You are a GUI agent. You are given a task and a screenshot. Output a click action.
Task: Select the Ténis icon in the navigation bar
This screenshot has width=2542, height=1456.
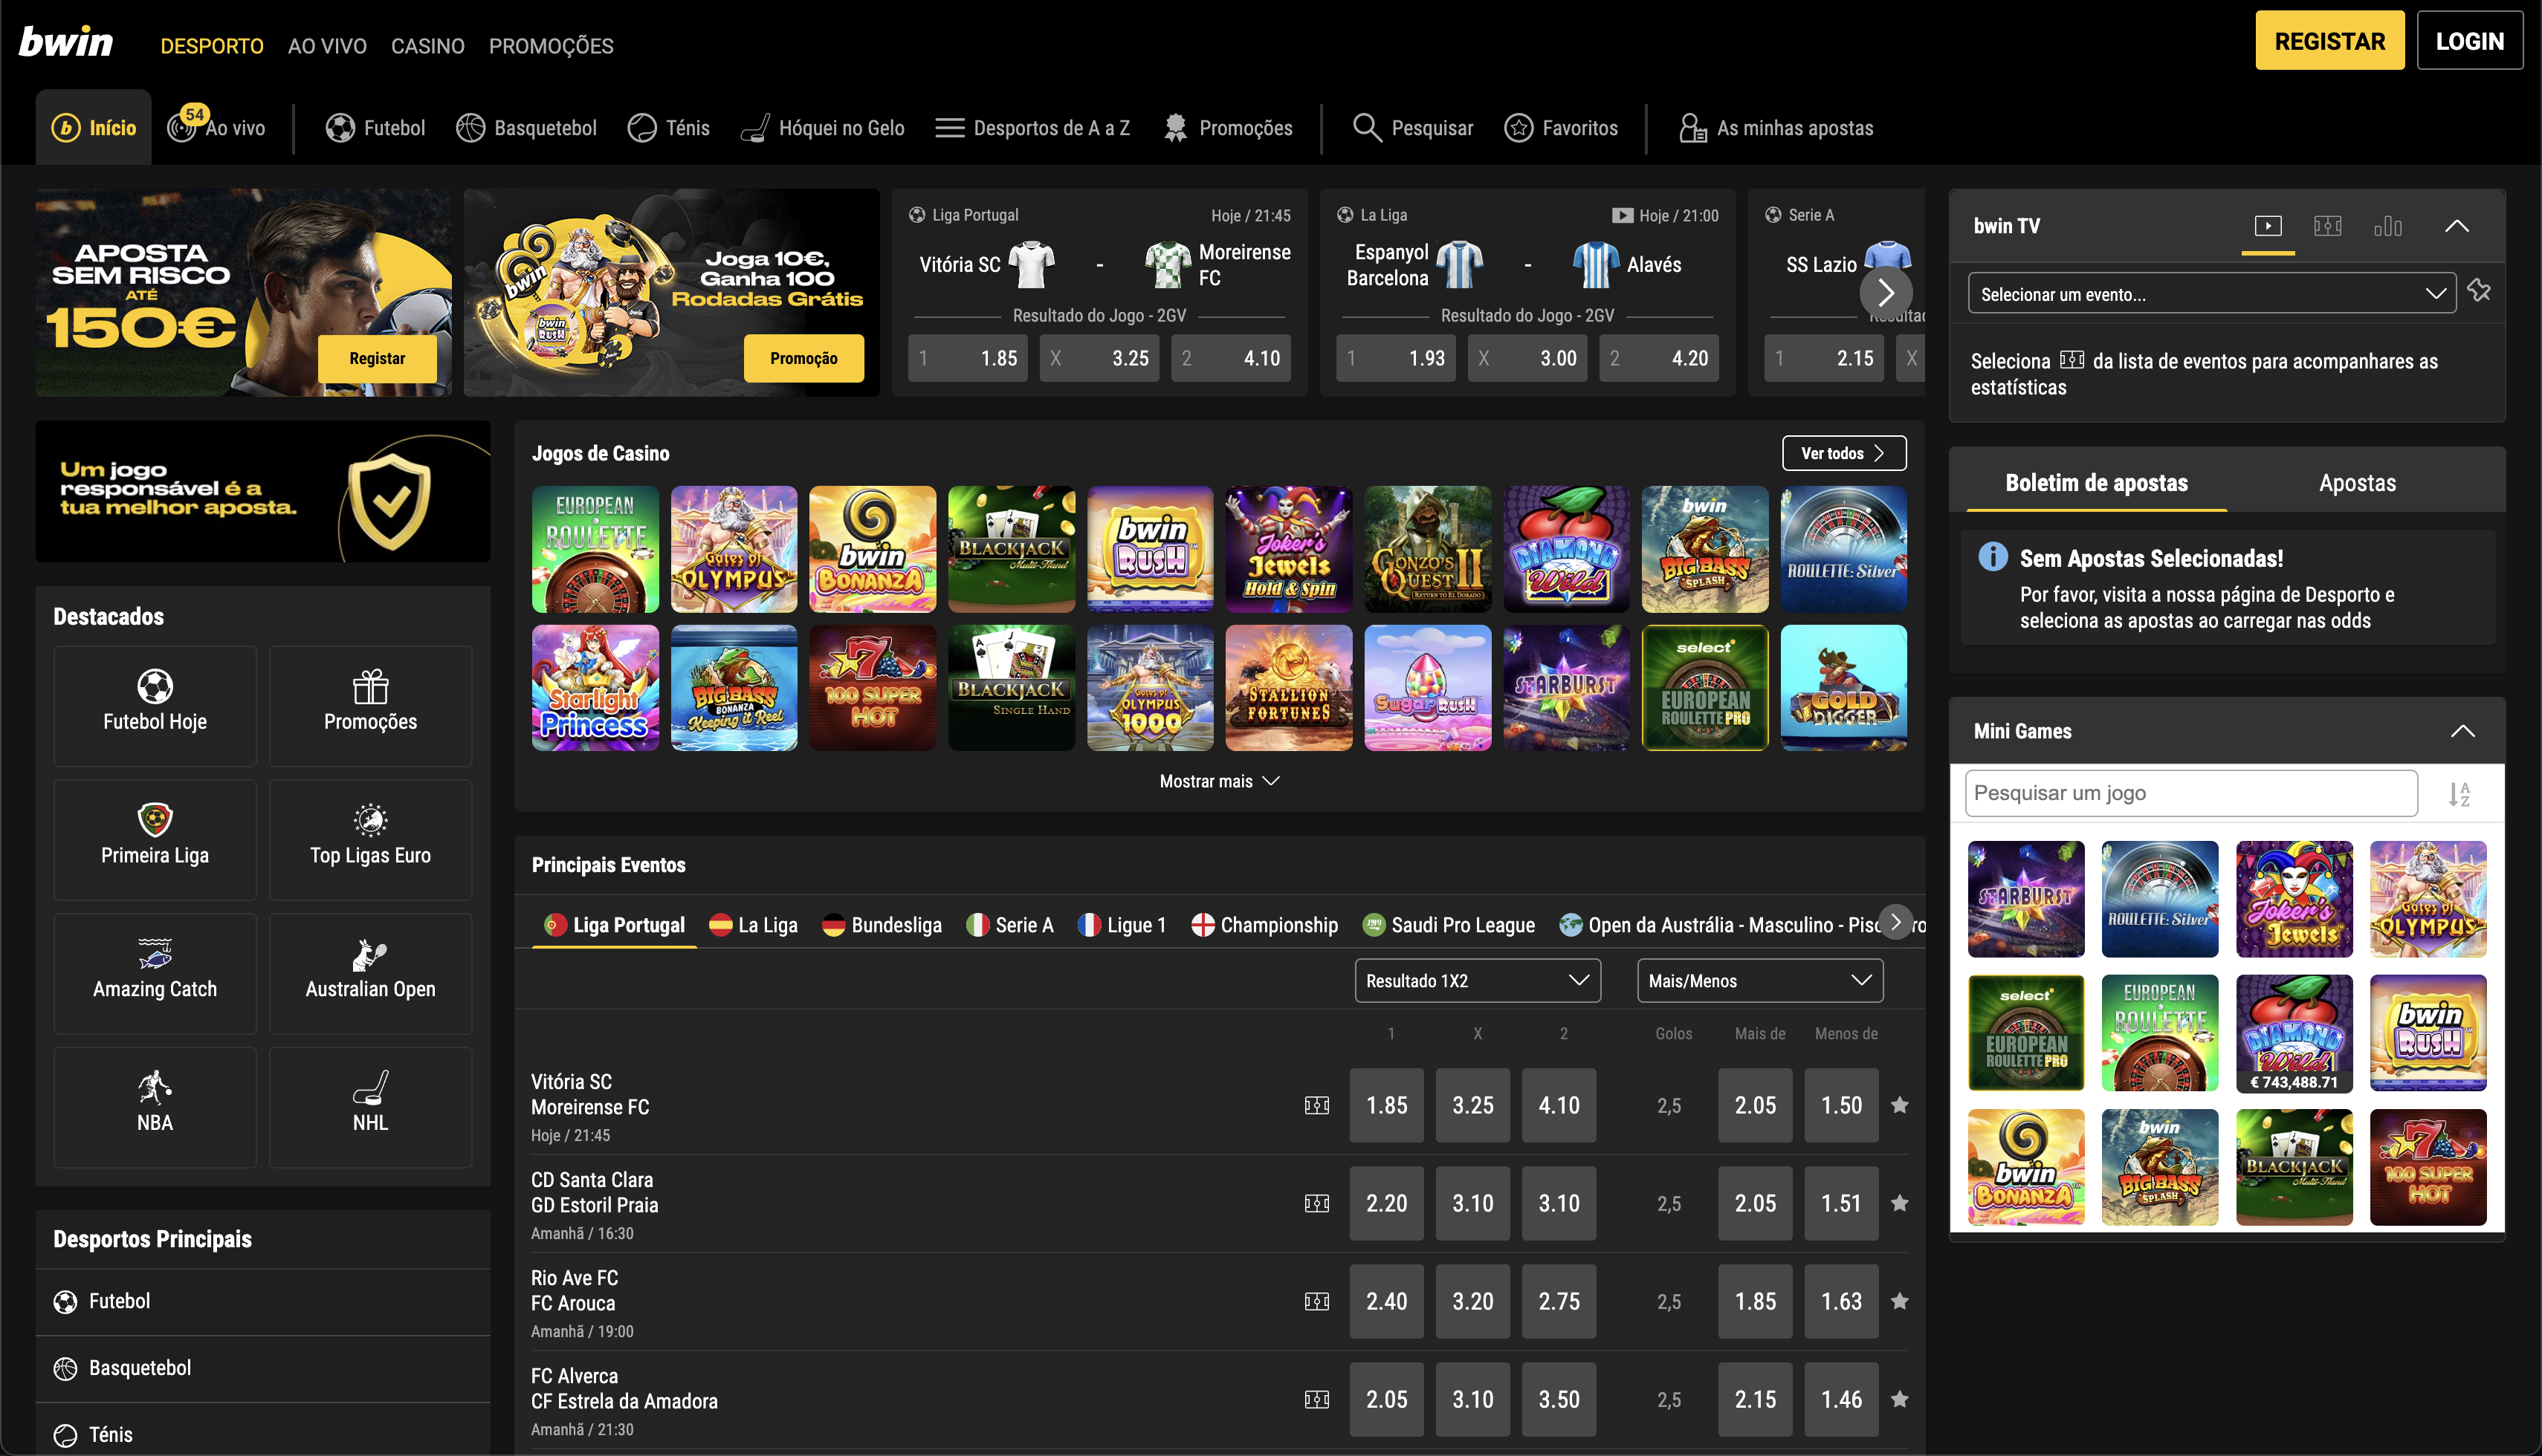tap(641, 127)
